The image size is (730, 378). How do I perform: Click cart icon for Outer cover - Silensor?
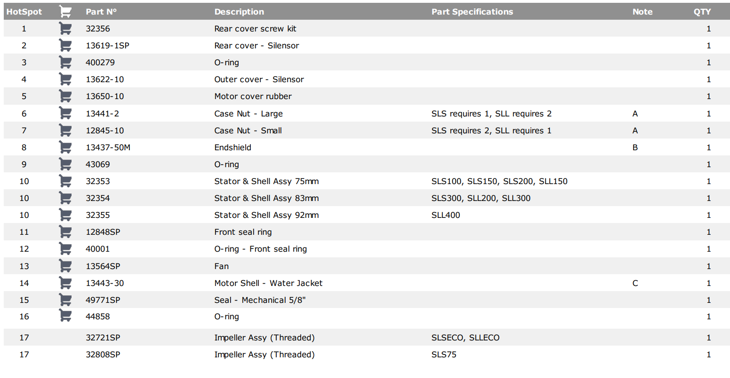pos(65,79)
